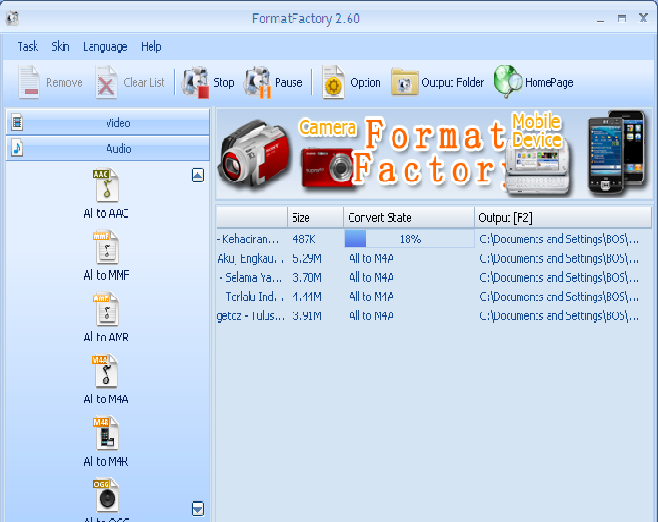Click the Stop button label
The height and width of the screenshot is (522, 658).
[223, 82]
